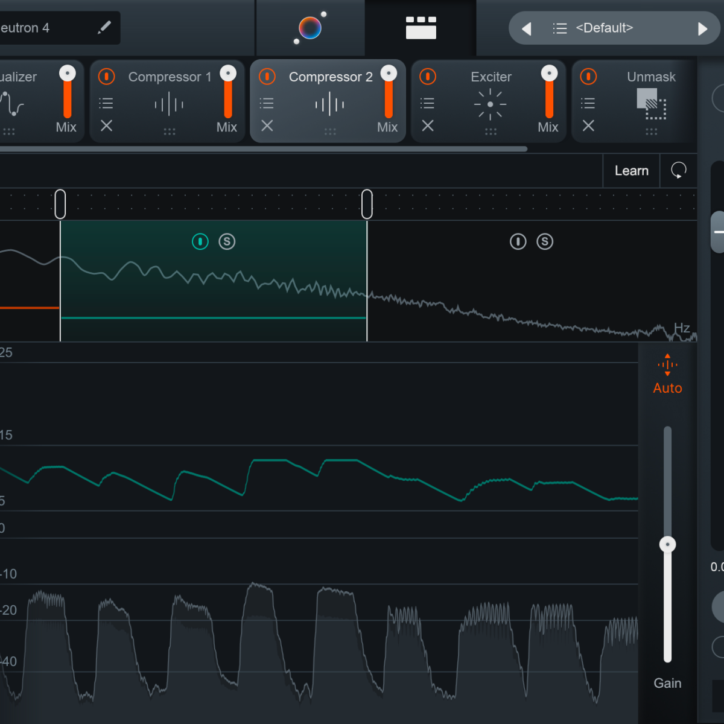The height and width of the screenshot is (724, 724).
Task: Switch to the Visual Mixer tab
Action: (x=310, y=27)
